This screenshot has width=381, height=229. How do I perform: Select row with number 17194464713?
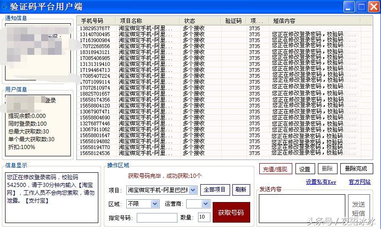tap(225, 70)
